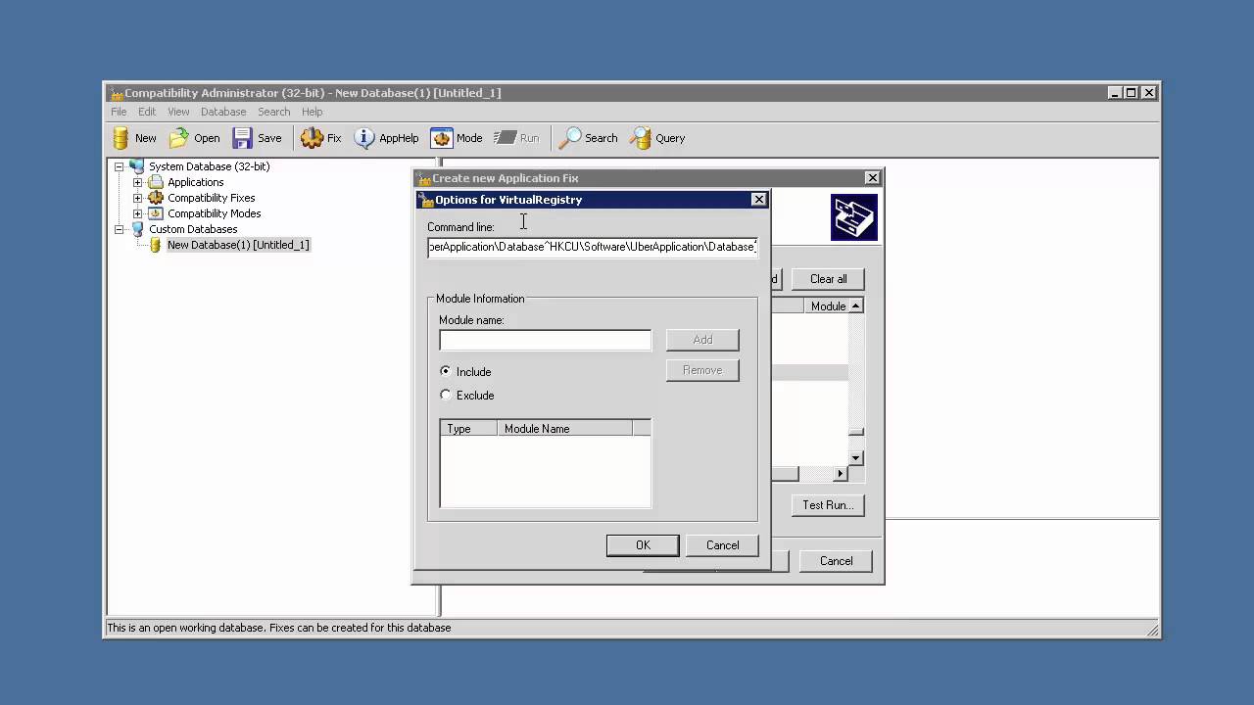The image size is (1254, 705).
Task: Open the Edit menu
Action: [x=147, y=112]
